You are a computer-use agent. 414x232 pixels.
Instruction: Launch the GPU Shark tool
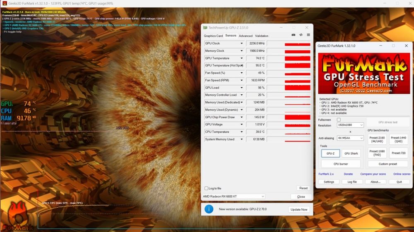tap(351, 153)
